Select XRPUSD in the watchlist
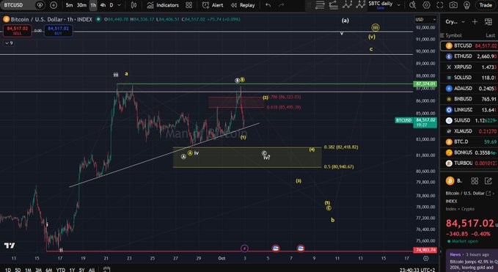The image size is (498, 272). point(469,67)
